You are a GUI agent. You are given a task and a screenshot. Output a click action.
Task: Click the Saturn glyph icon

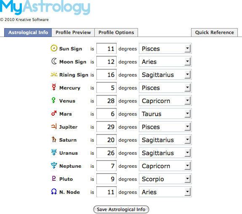(x=54, y=139)
